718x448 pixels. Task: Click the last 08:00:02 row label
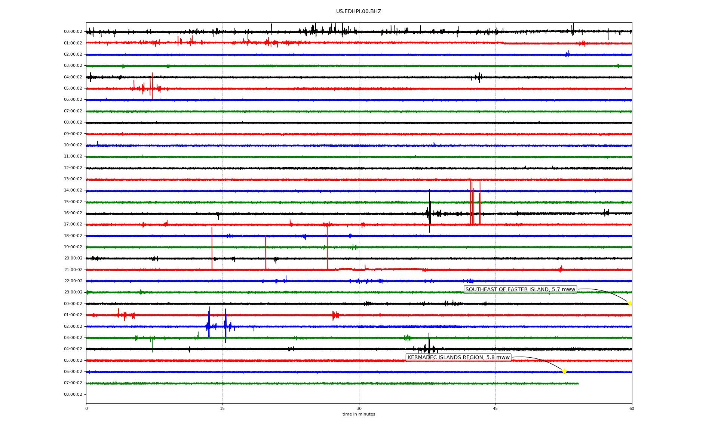pos(73,395)
